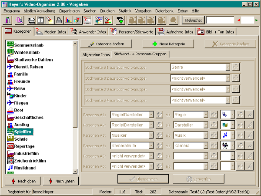
Task: Open the Kamera role dropdown
Action: [205, 145]
